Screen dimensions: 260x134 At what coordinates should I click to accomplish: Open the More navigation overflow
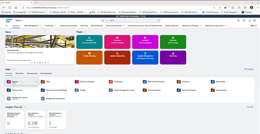click(253, 26)
